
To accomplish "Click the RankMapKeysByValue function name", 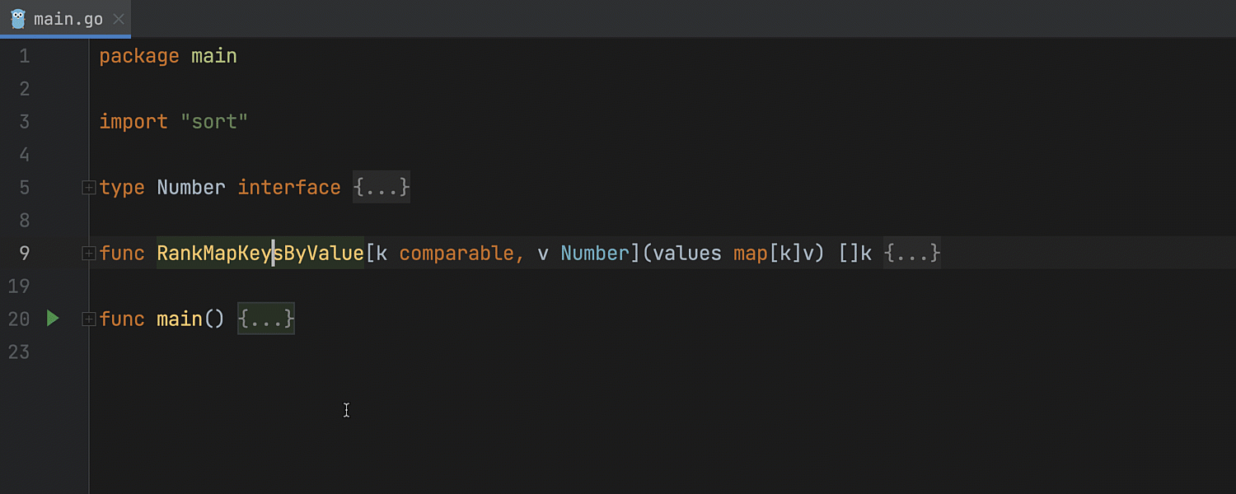I will (x=260, y=254).
